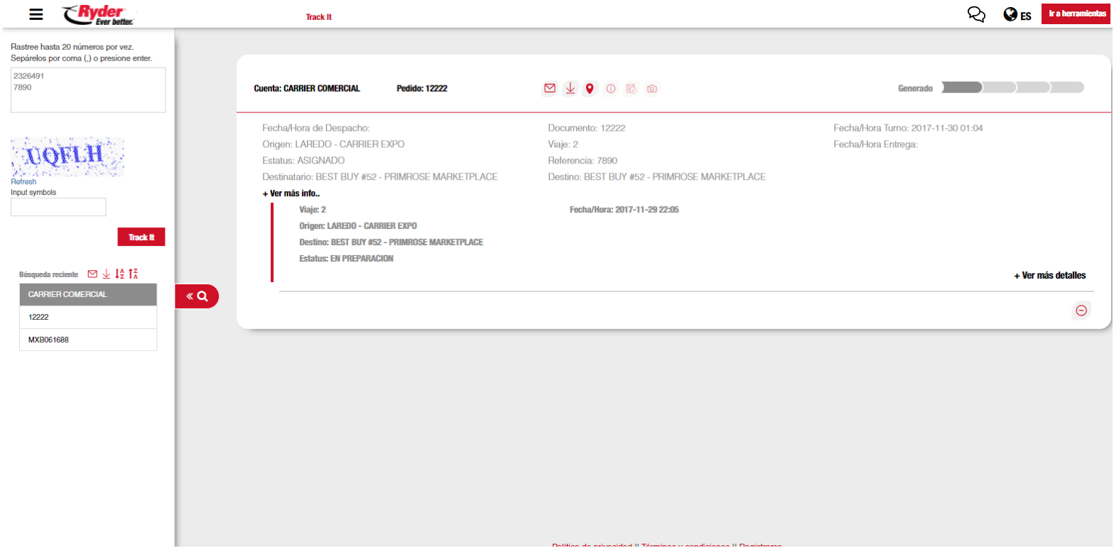The width and height of the screenshot is (1114, 548).
Task: Email the recent search list
Action: tap(92, 274)
